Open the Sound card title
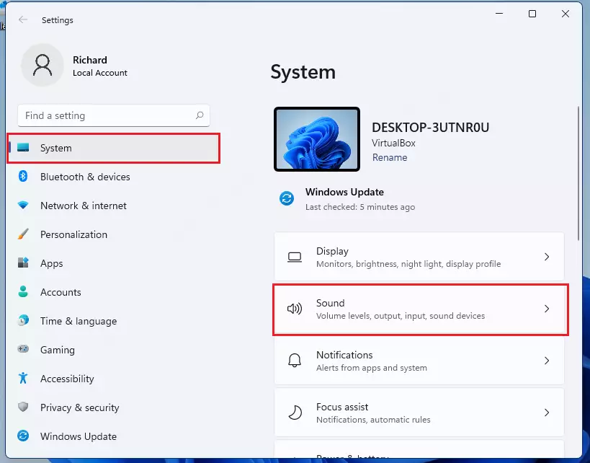Viewport: 590px width, 463px height. pyautogui.click(x=330, y=303)
